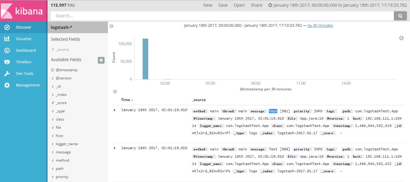Expand the second document row details

tap(115, 148)
